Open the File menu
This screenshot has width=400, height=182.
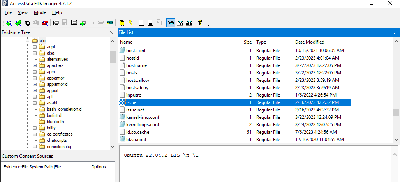[x=8, y=12]
